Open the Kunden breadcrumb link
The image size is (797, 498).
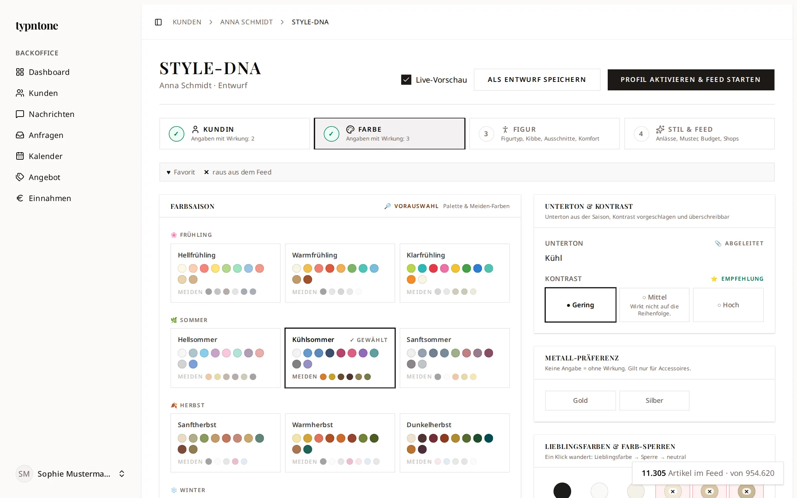point(187,22)
